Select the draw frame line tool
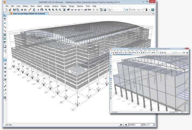The height and width of the screenshot is (130, 192). coord(5,27)
